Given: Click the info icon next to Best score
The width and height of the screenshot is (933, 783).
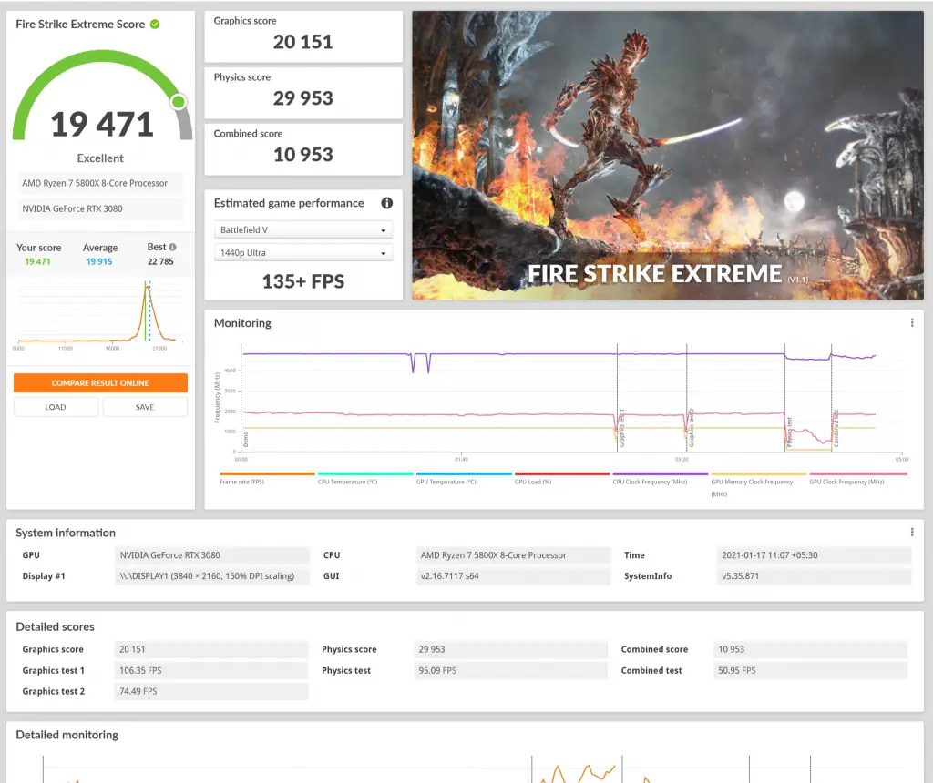Looking at the screenshot, I should coord(172,247).
